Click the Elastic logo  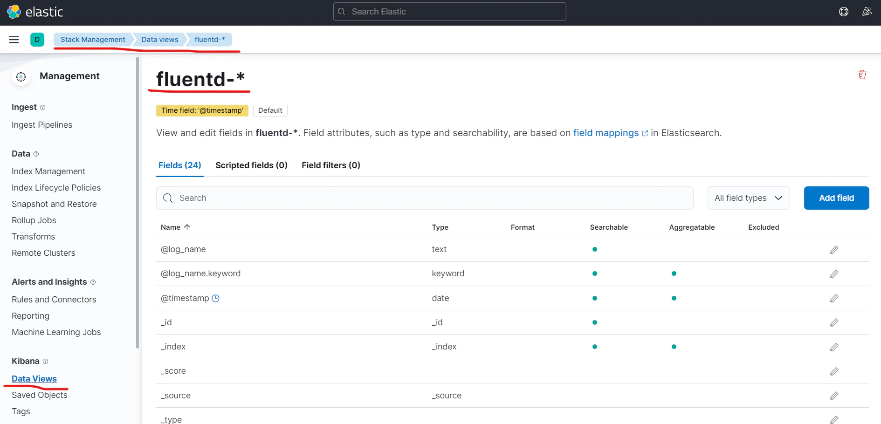(x=35, y=12)
